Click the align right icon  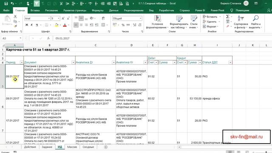point(86,25)
